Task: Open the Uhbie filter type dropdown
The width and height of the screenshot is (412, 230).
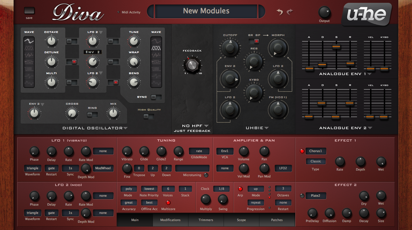Action: coord(266,128)
